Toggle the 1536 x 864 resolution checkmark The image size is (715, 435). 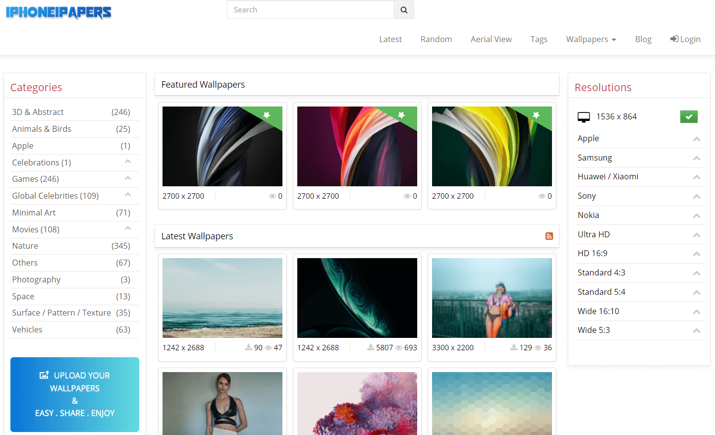(689, 117)
